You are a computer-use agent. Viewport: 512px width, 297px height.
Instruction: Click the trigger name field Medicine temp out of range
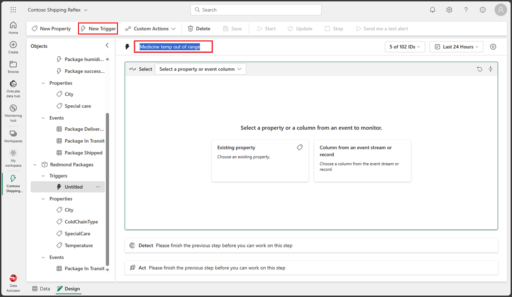pyautogui.click(x=173, y=47)
